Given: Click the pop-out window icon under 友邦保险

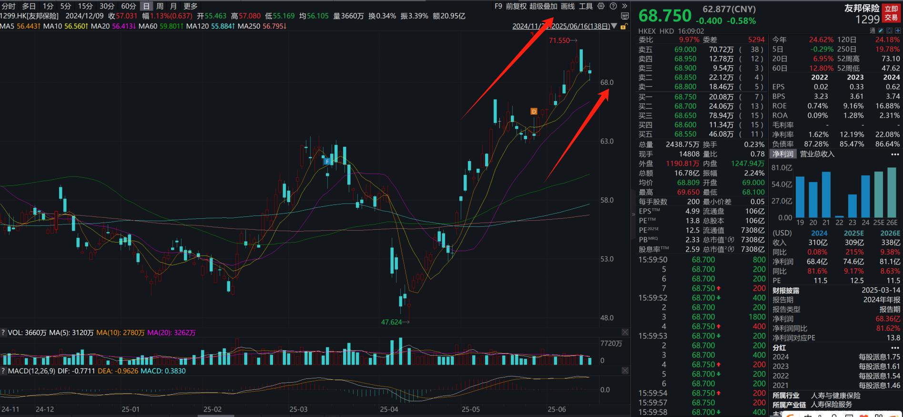Looking at the screenshot, I should [x=889, y=31].
